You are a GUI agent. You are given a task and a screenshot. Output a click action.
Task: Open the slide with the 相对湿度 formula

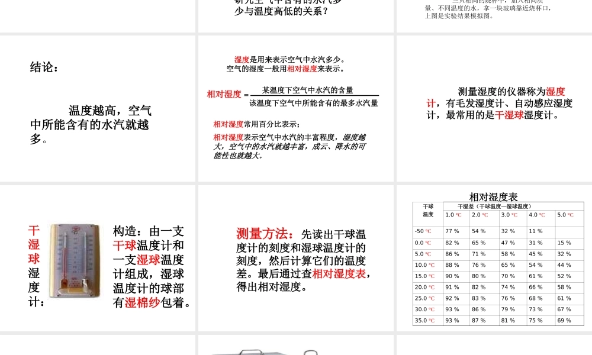pos(295,109)
